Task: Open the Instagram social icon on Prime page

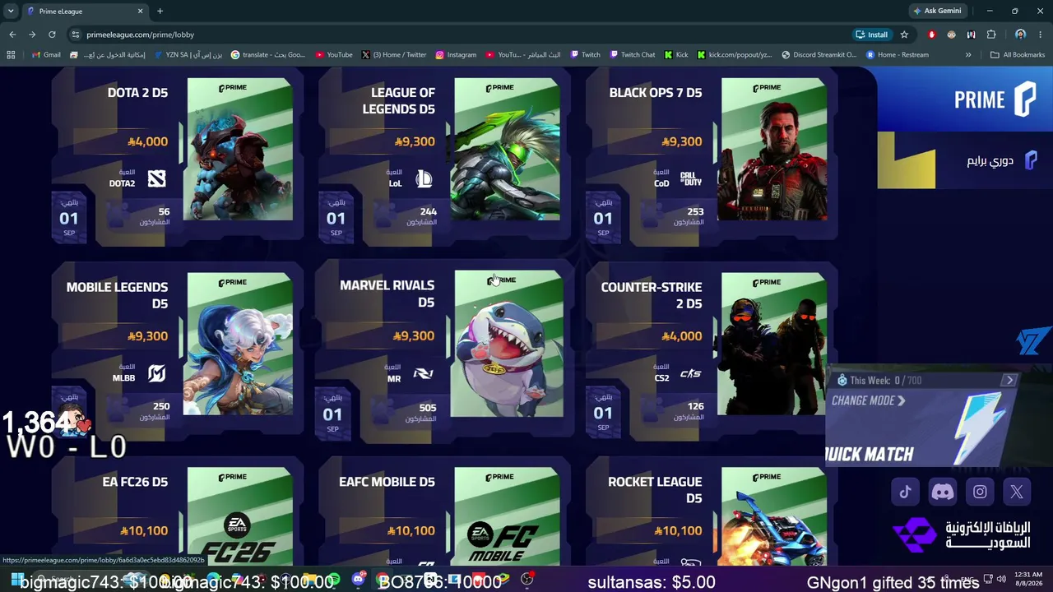Action: [980, 492]
